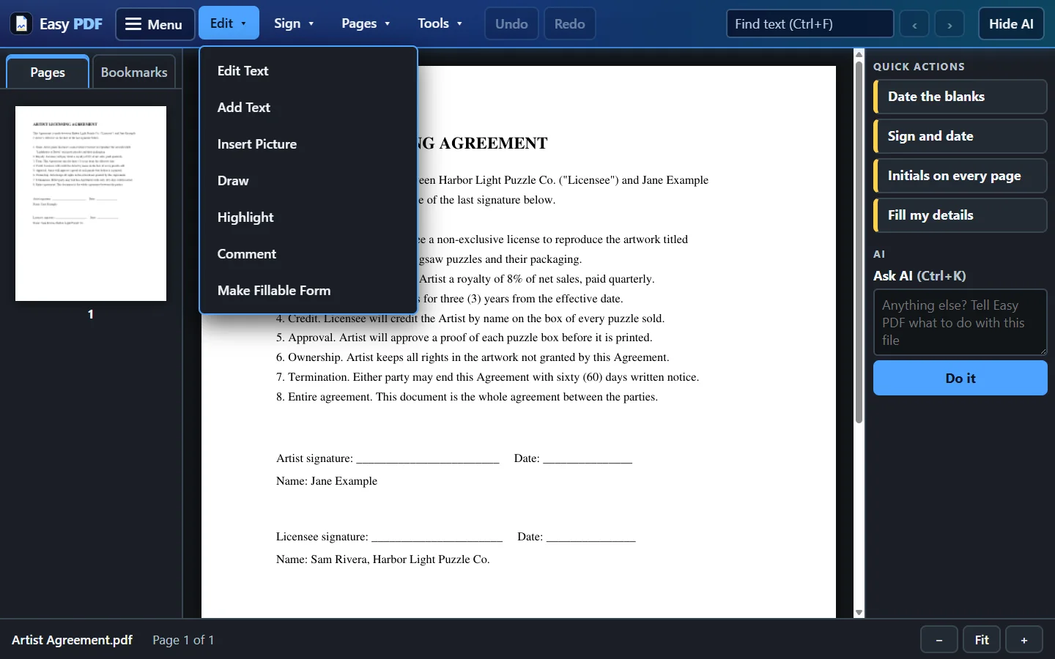Click the Name: Jane Example line
1055x659 pixels.
pyautogui.click(x=327, y=481)
